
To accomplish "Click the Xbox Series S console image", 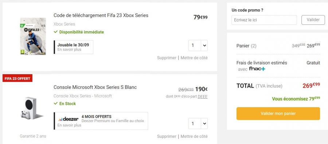I will click(x=32, y=108).
